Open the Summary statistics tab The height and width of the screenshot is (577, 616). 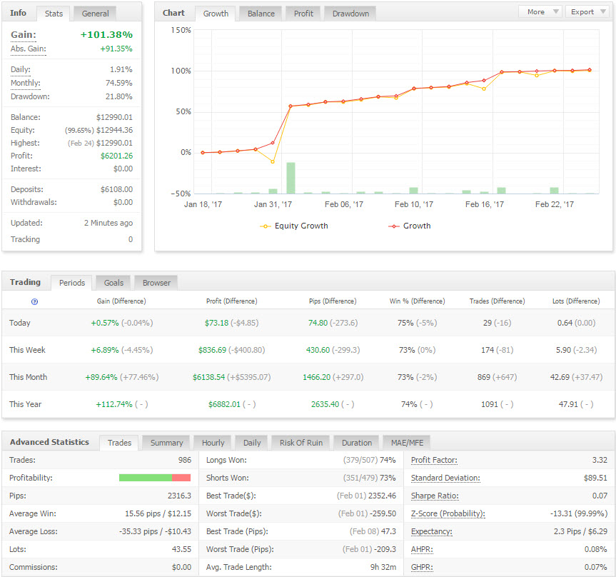(x=166, y=443)
